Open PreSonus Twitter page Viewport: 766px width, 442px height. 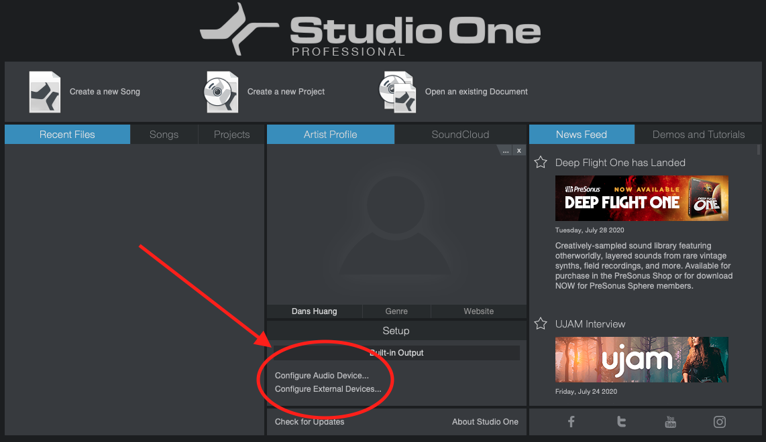(x=620, y=421)
